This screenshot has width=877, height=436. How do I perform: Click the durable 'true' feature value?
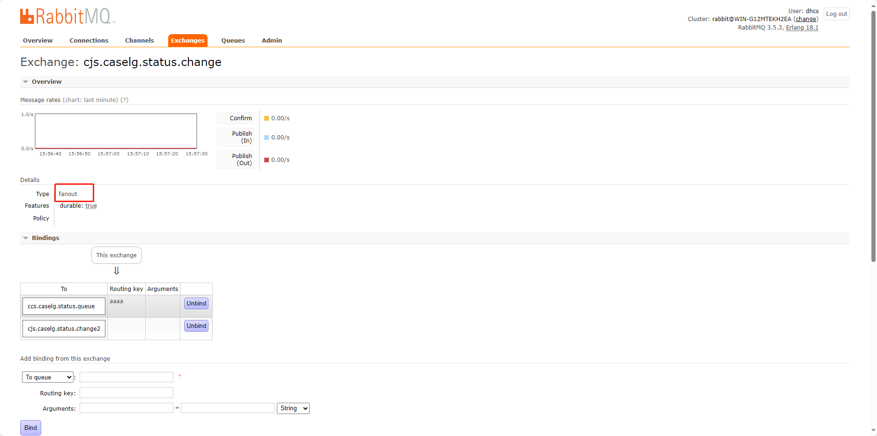(x=91, y=206)
